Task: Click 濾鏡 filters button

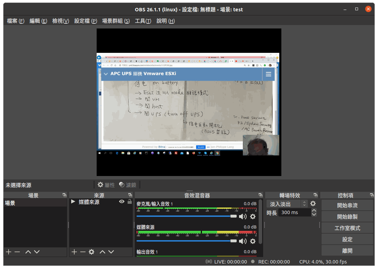Action: point(128,185)
